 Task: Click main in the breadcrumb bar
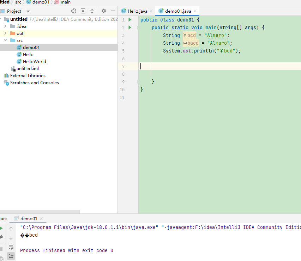point(63,2)
